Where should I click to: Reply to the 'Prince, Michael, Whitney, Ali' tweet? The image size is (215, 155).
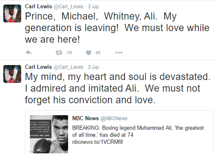click(x=28, y=52)
